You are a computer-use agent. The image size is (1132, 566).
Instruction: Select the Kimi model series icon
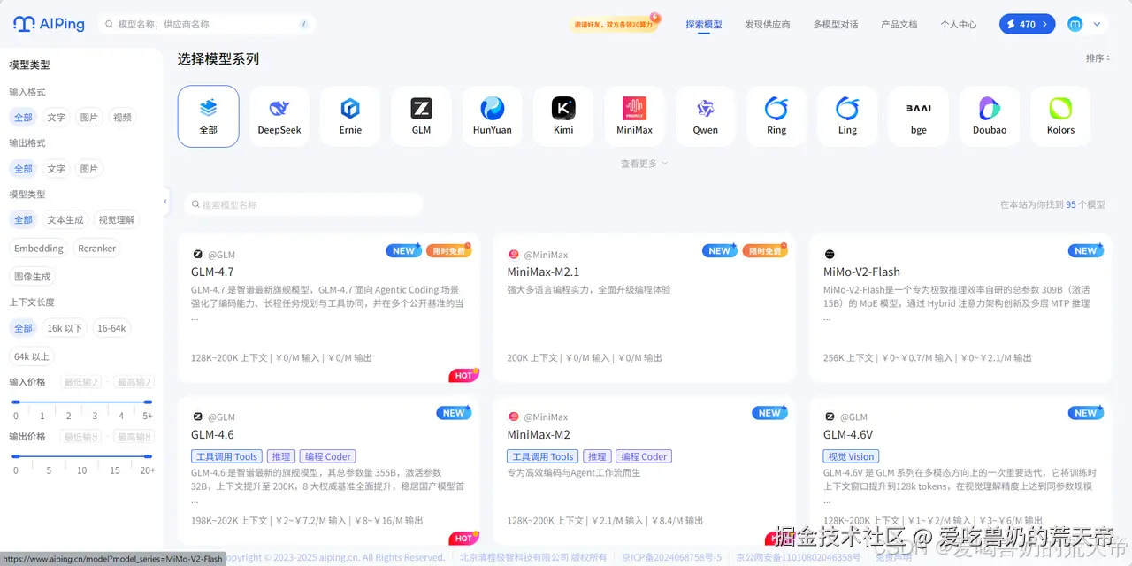(x=562, y=115)
